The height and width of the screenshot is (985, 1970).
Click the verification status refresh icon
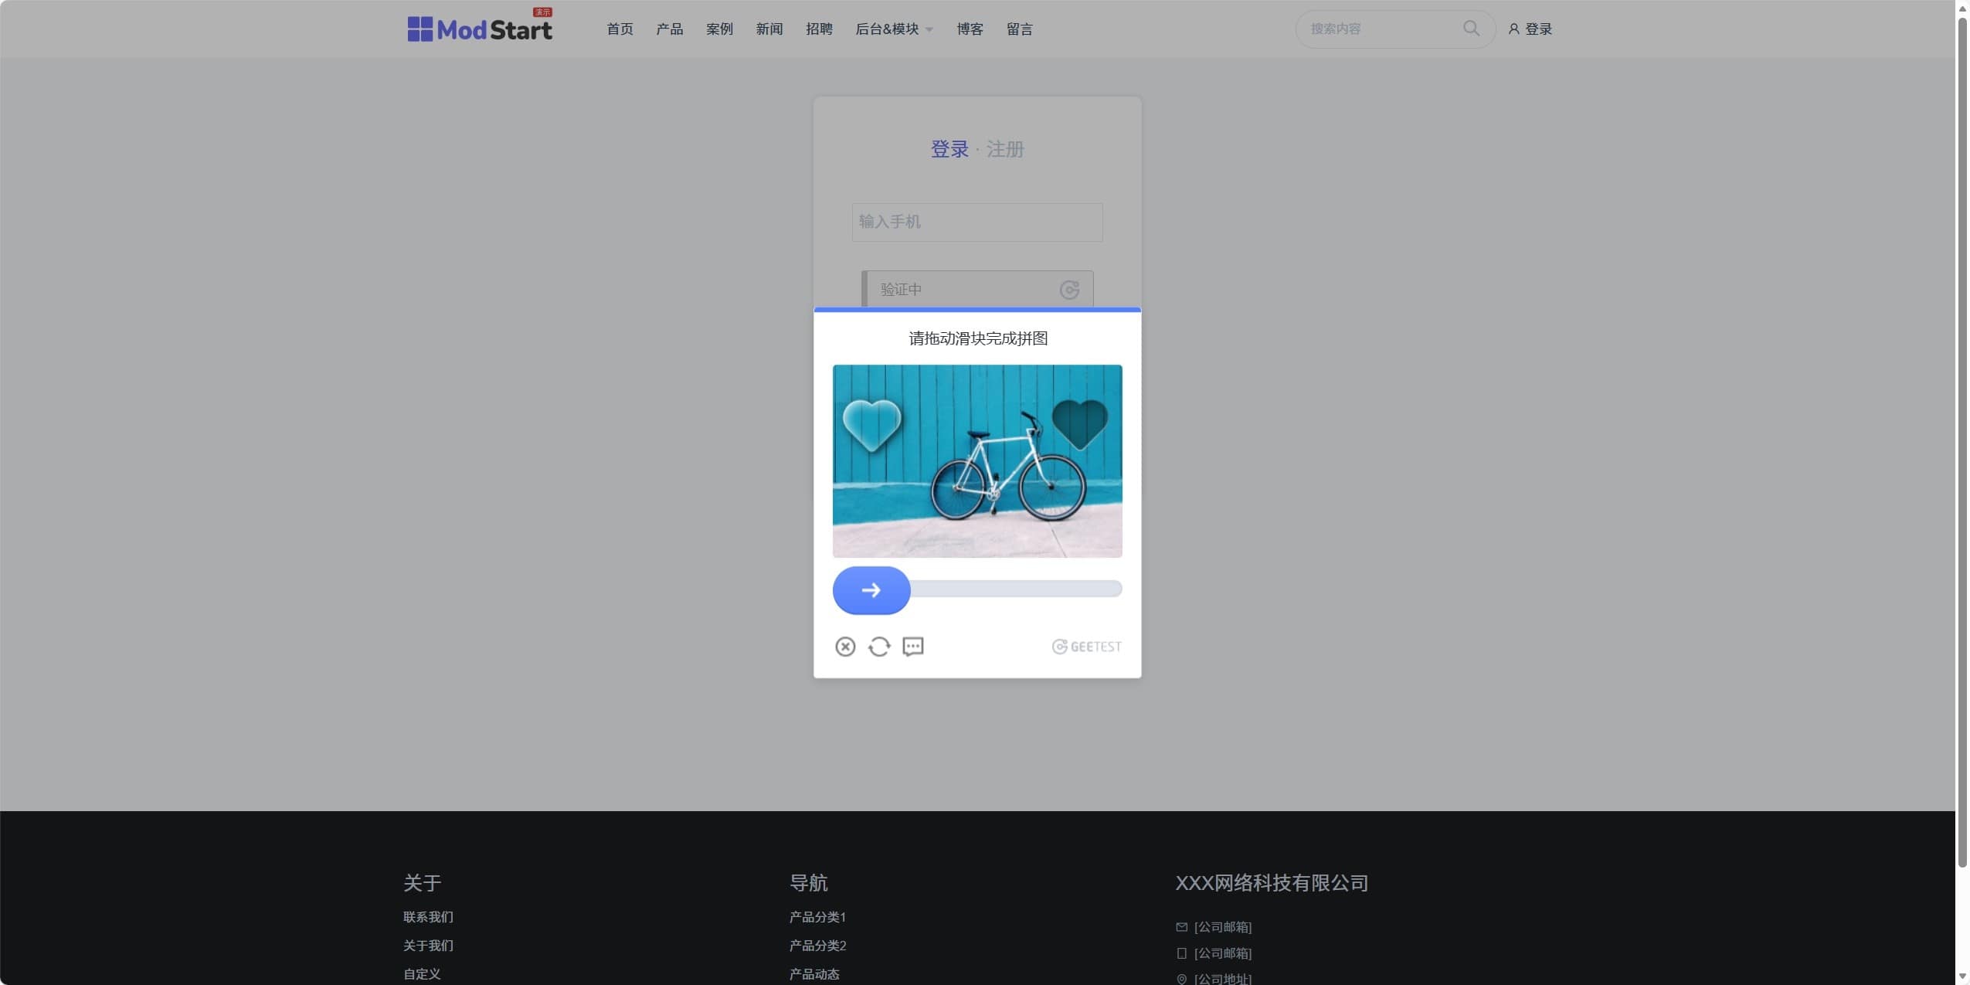1068,290
